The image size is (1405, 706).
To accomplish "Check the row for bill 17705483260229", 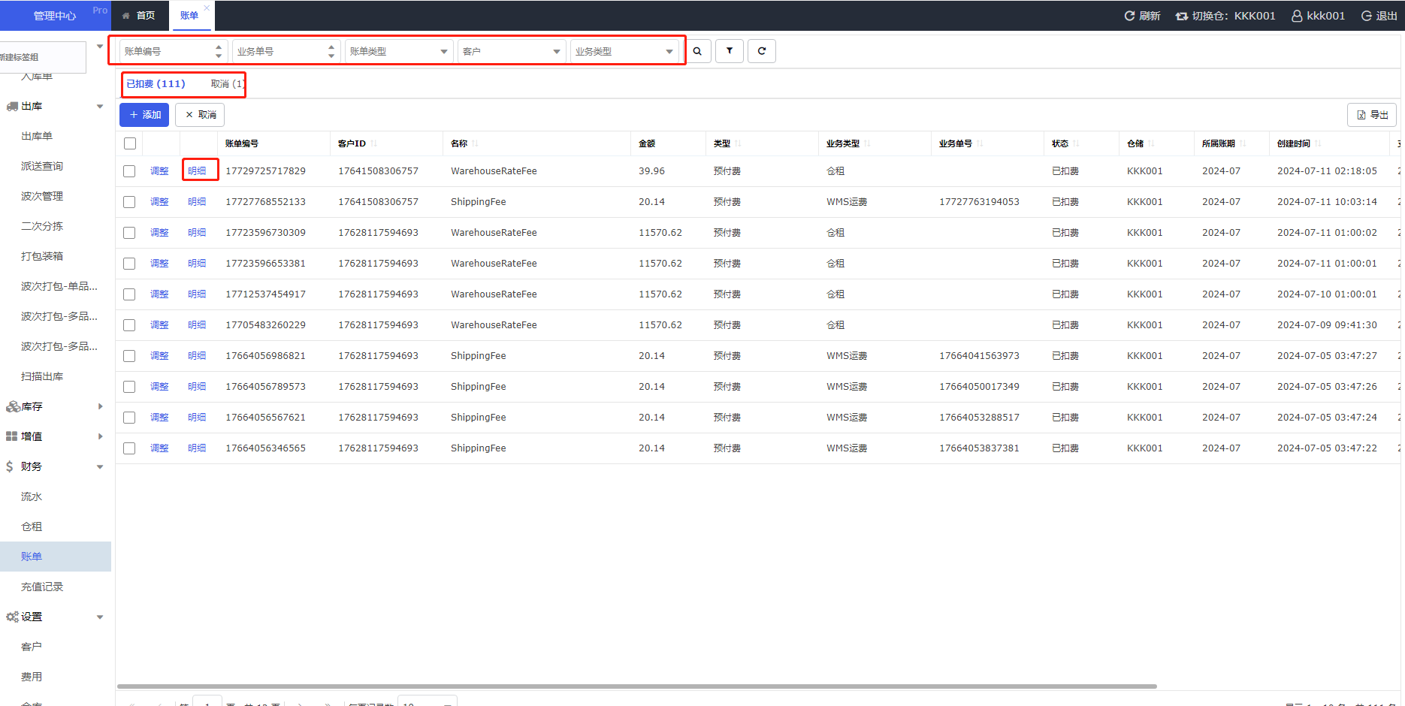I will point(129,325).
